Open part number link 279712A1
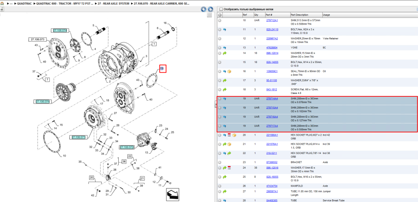The height and width of the screenshot is (202, 418). 272,20
